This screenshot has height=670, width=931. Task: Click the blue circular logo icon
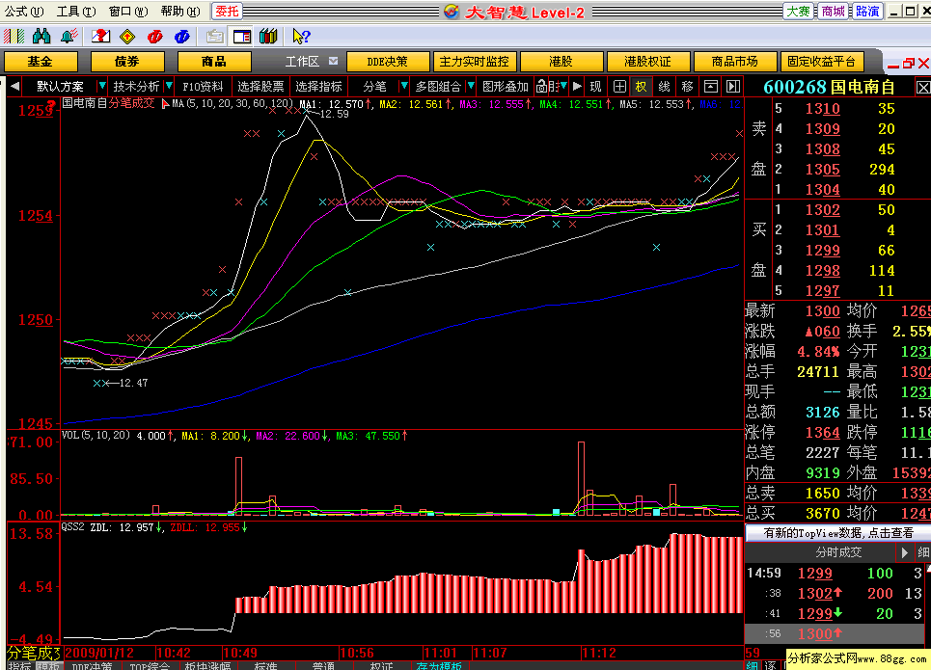181,37
